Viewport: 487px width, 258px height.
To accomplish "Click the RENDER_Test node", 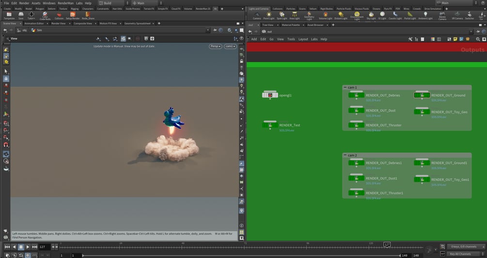I will (x=270, y=125).
